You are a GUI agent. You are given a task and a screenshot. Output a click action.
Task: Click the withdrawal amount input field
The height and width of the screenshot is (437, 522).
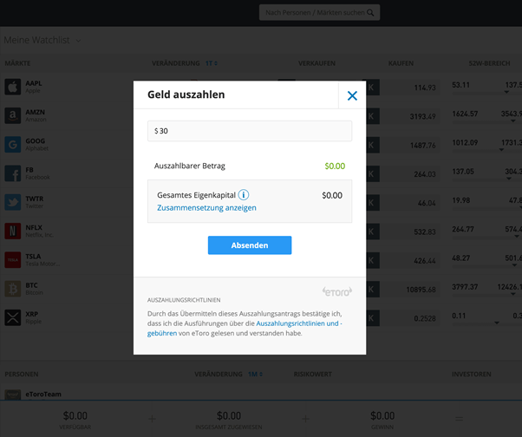[250, 131]
